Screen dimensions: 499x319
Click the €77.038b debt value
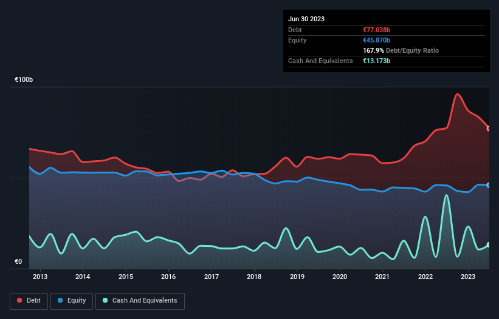376,30
